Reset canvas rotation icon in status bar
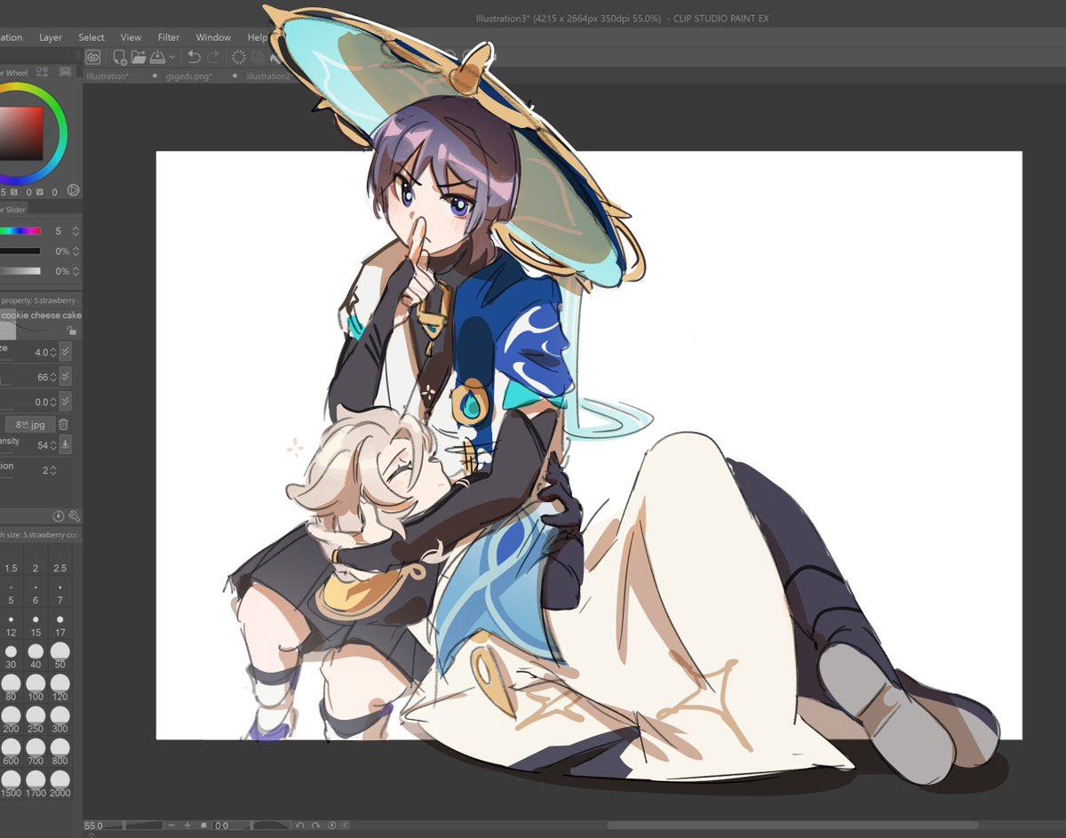1066x838 pixels. tap(331, 826)
